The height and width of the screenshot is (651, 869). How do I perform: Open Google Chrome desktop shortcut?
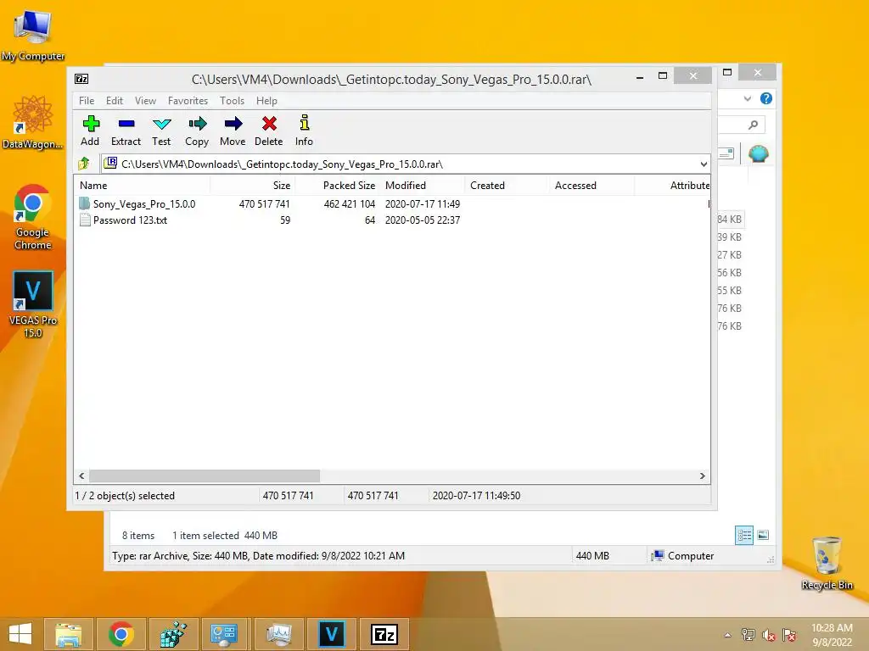(32, 217)
